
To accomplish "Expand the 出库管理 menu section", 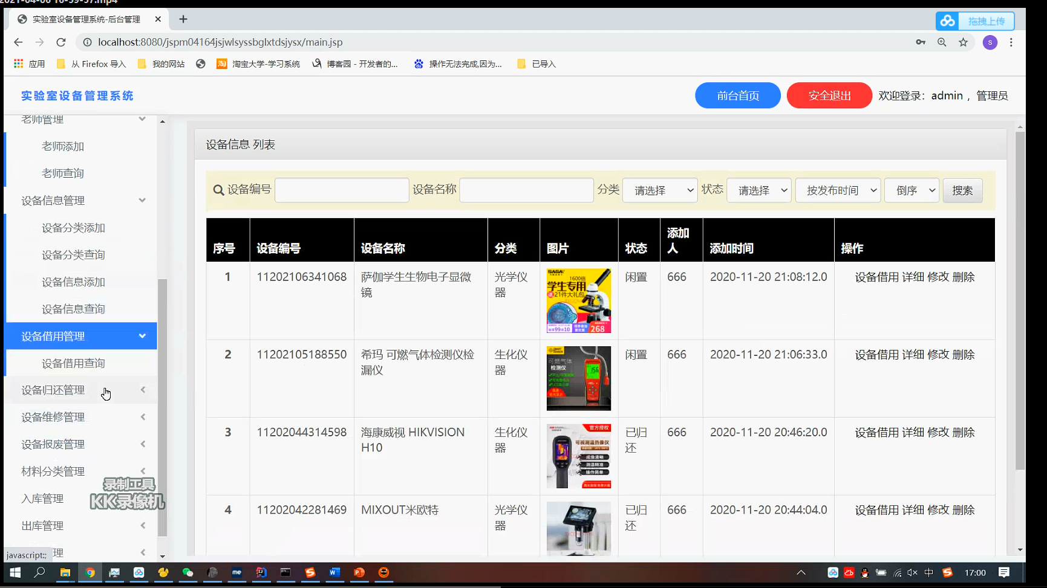I will [x=81, y=526].
